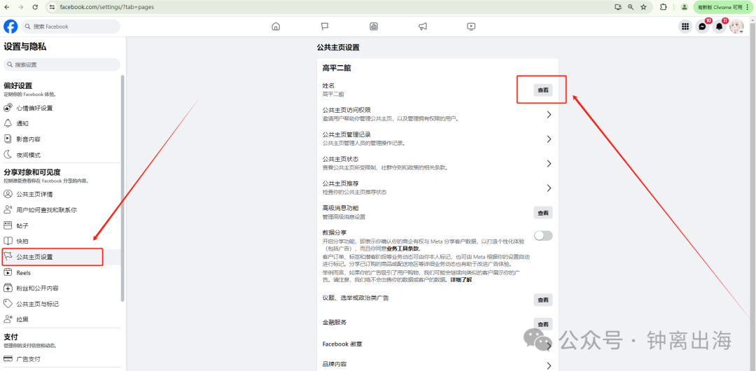756x371 pixels.
Task: Click 查看 button next to 姓名
Action: point(543,90)
